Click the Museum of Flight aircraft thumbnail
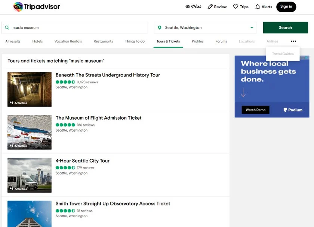Image resolution: width=314 pixels, height=227 pixels. (x=30, y=132)
